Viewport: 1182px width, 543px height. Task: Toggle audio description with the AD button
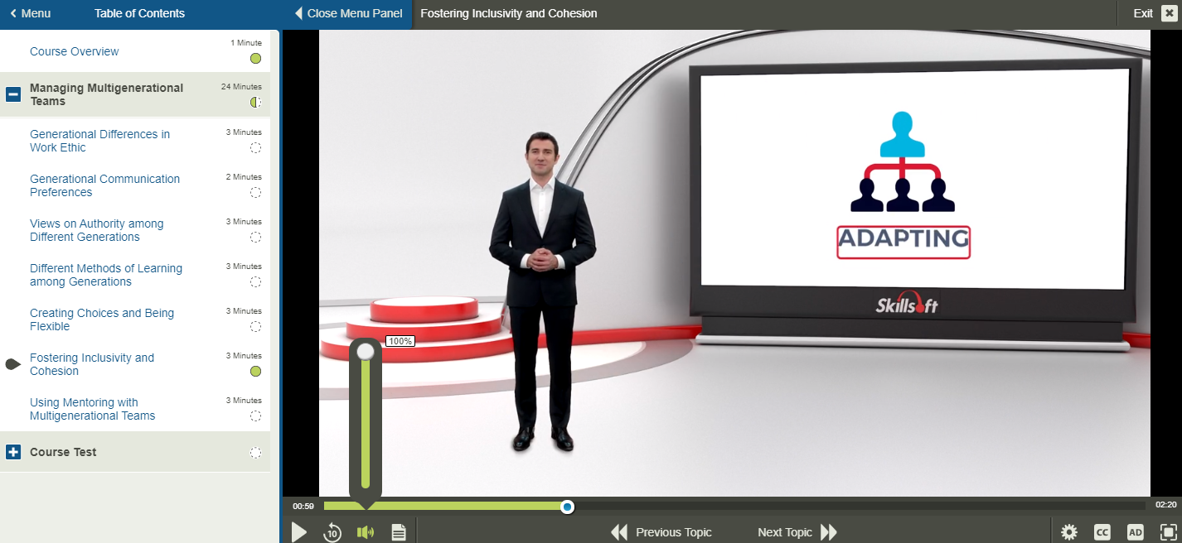tap(1136, 532)
